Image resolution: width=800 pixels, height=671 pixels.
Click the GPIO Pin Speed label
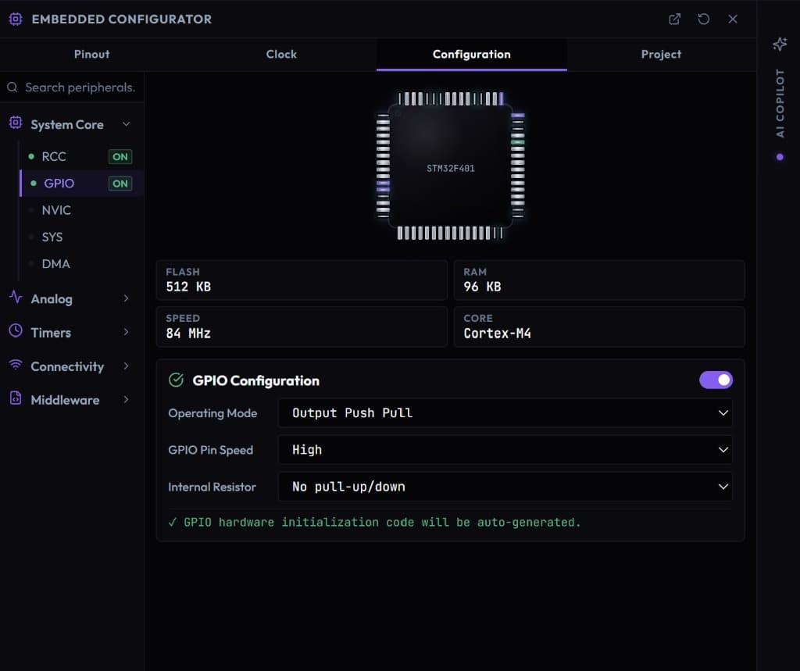tap(211, 450)
